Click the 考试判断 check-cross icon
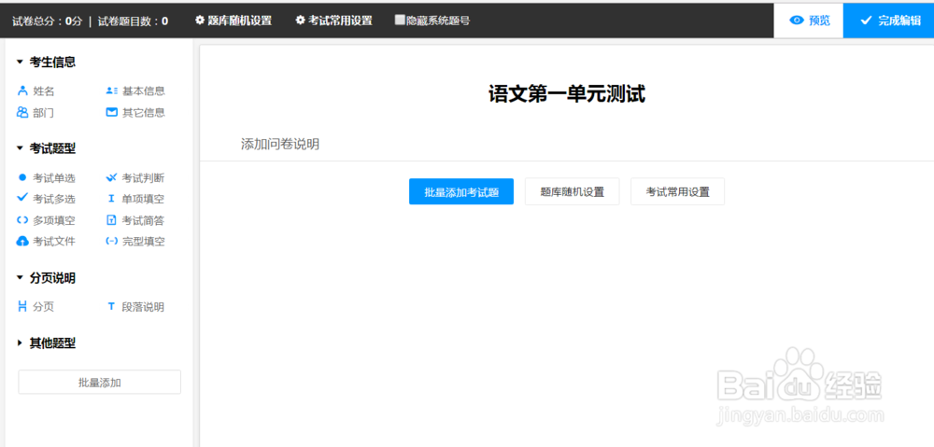This screenshot has width=934, height=447. (x=111, y=177)
